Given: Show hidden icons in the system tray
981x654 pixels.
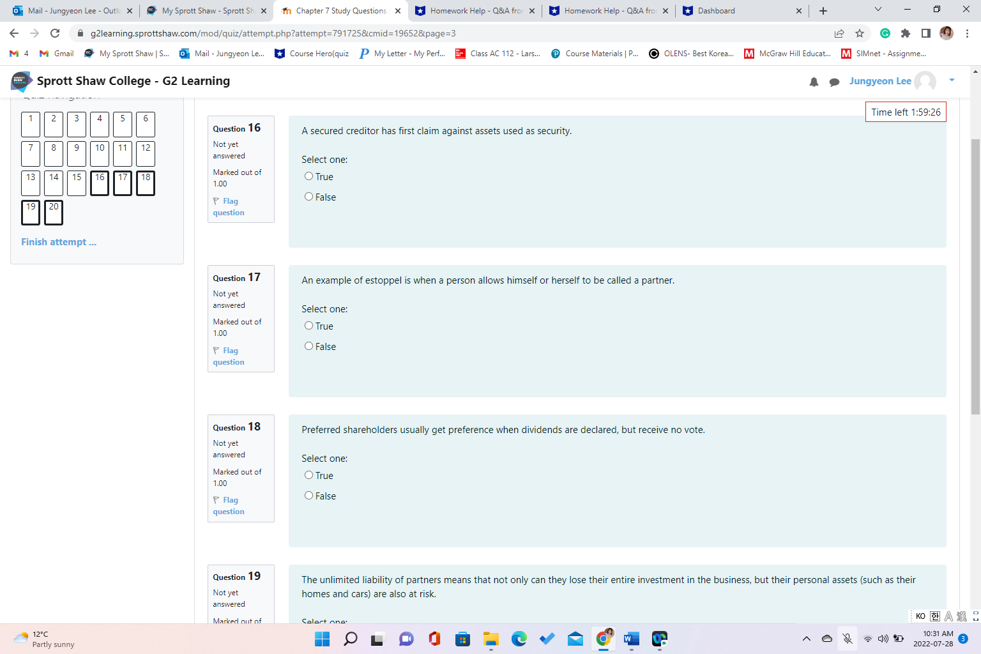Looking at the screenshot, I should tap(806, 639).
